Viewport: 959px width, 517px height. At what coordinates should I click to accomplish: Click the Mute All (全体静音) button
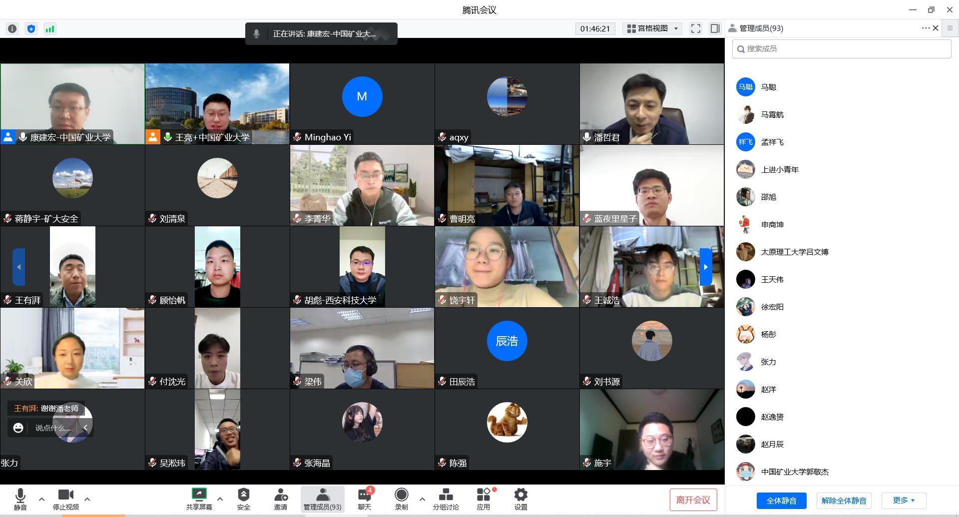click(x=781, y=501)
